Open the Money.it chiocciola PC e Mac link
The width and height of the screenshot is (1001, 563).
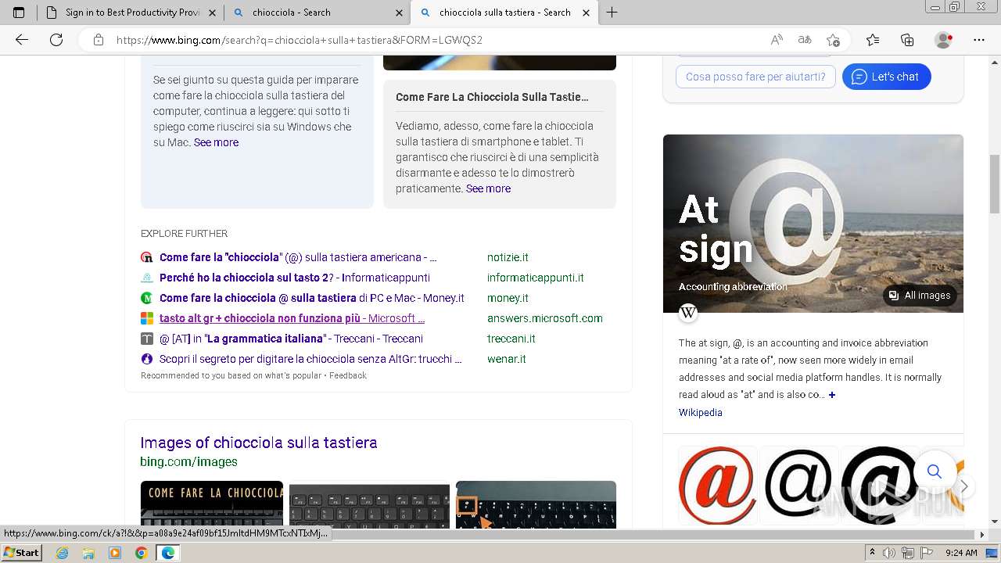tap(312, 298)
